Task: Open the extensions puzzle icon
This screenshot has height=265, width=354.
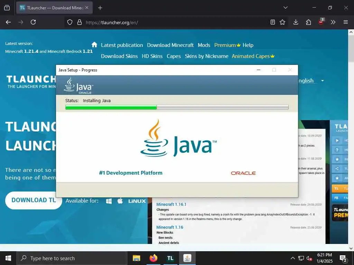Action: (308, 22)
